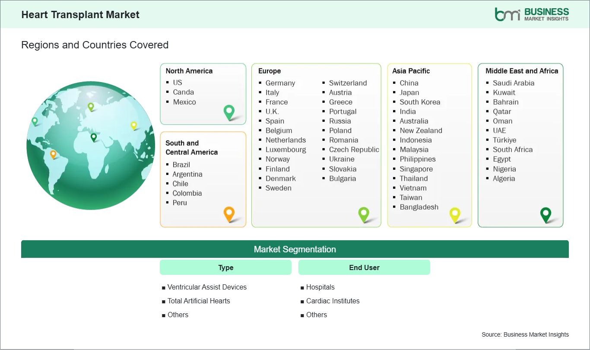Select the orange South and Central America pin
This screenshot has height=350, width=590.
228,213
